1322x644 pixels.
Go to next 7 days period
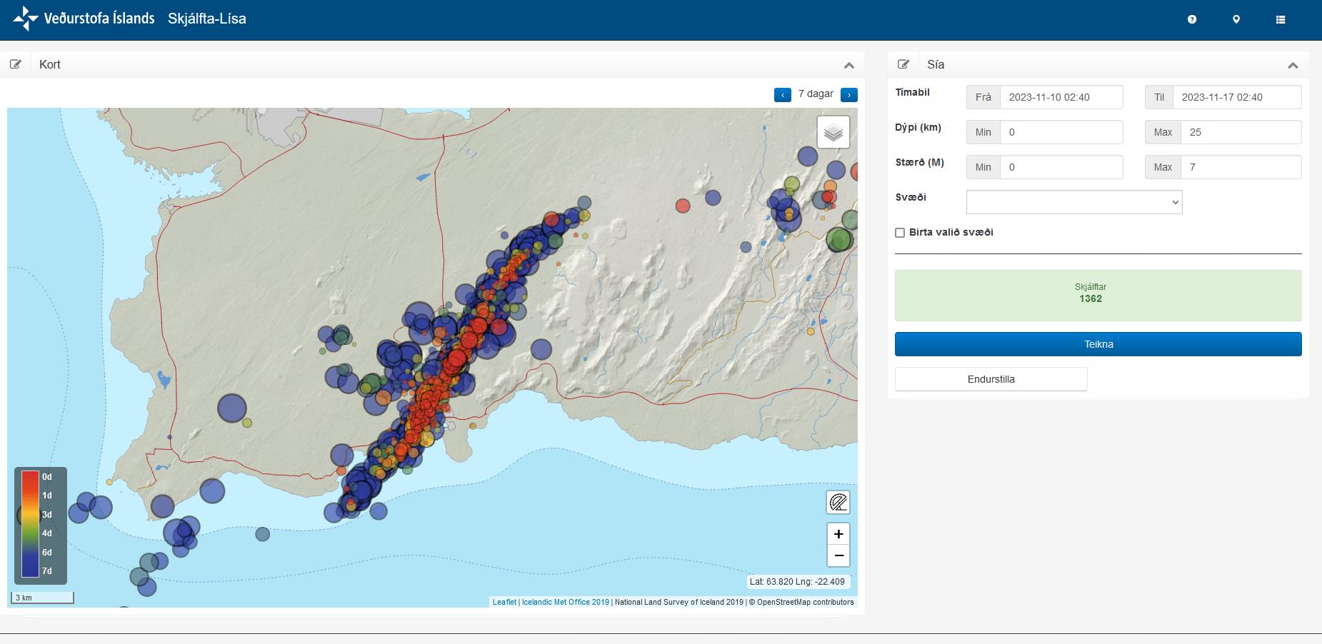tap(849, 95)
